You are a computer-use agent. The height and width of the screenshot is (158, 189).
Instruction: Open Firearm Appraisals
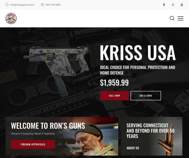[33, 144]
